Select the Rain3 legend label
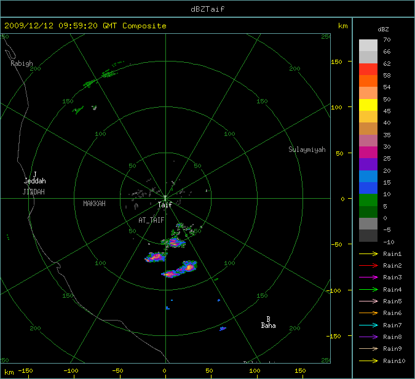Viewport: 415px width, 379px height. pyautogui.click(x=392, y=277)
